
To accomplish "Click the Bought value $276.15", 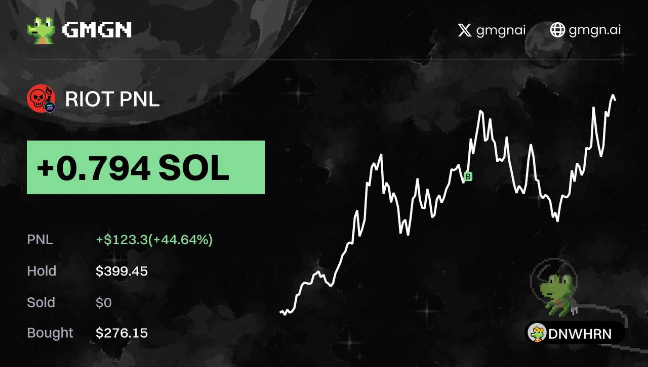I will click(121, 333).
